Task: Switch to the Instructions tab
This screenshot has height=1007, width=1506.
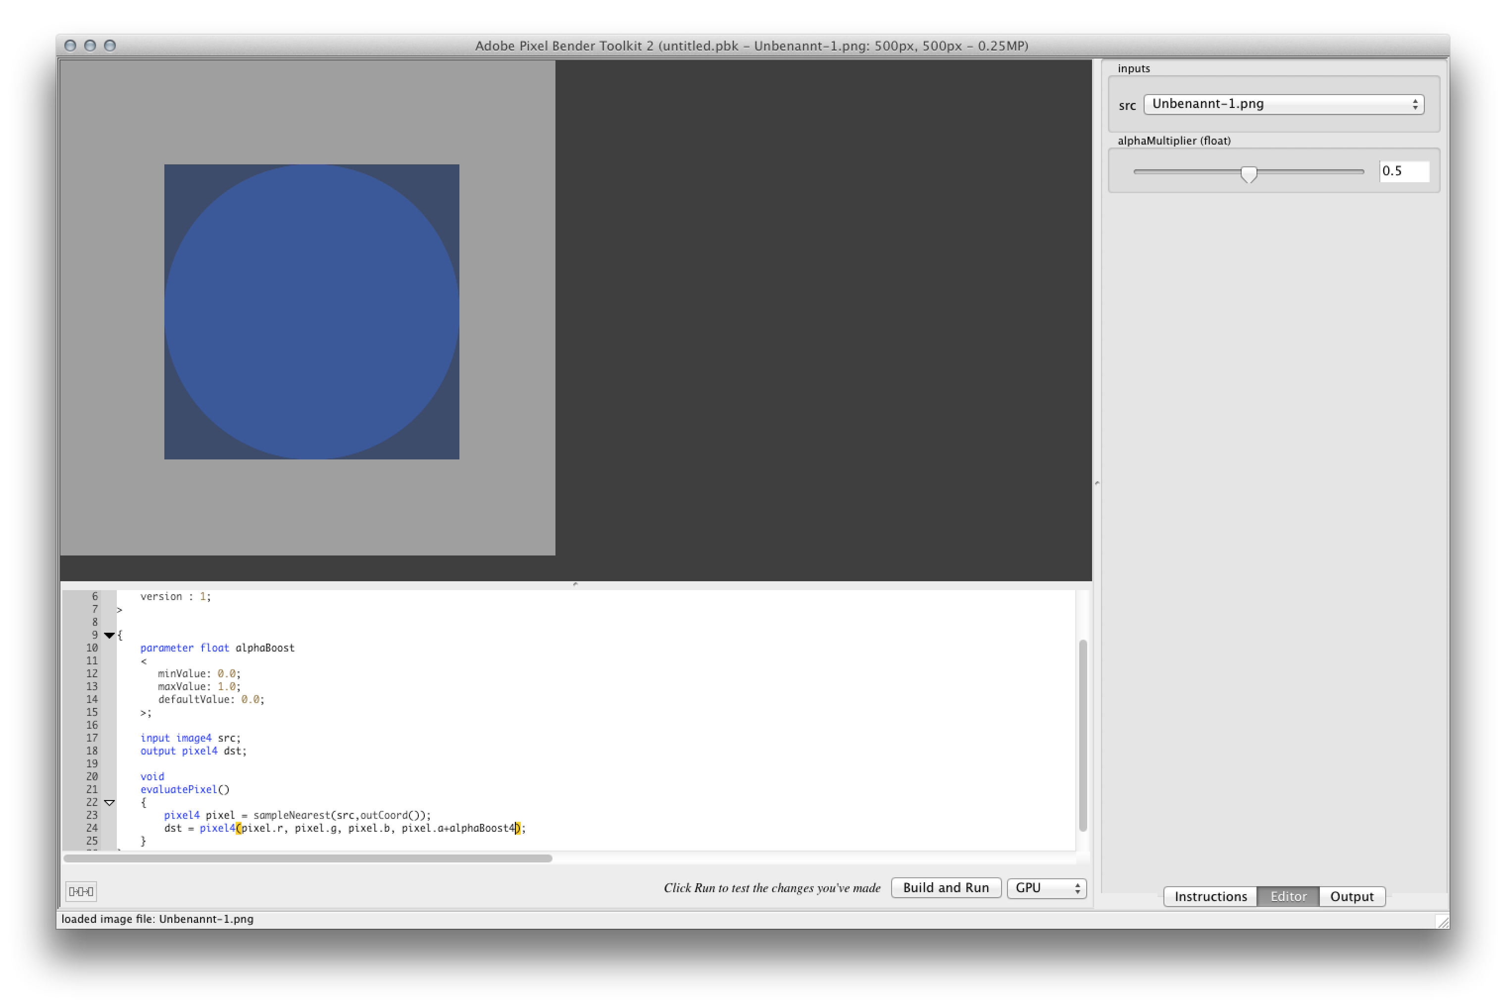Action: coord(1210,896)
